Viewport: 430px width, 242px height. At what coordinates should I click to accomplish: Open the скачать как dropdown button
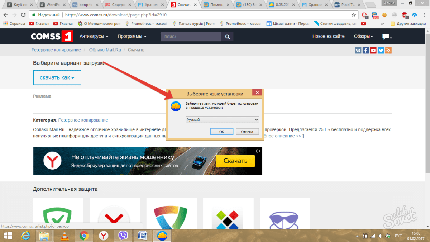tap(57, 77)
